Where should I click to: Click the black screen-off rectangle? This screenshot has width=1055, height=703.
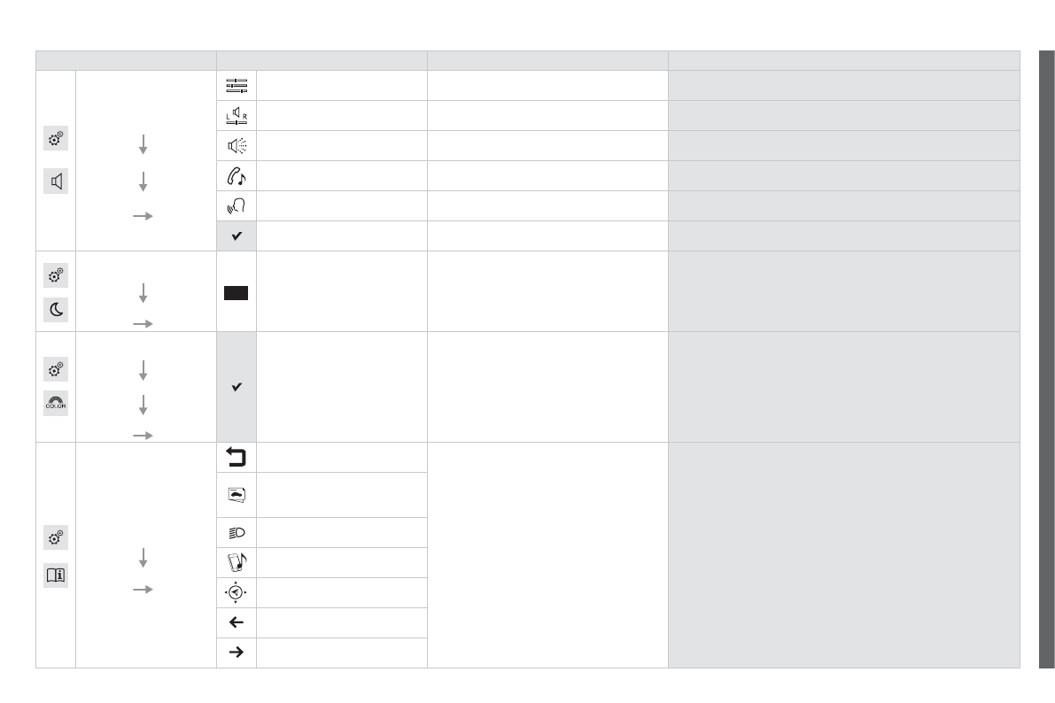coord(237,293)
